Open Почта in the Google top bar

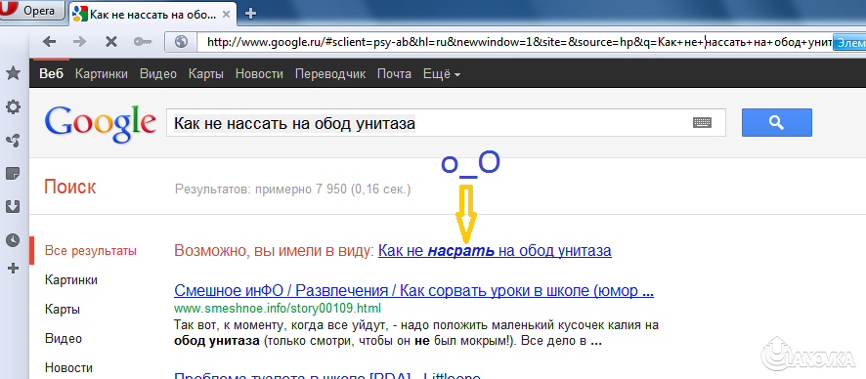[x=394, y=74]
